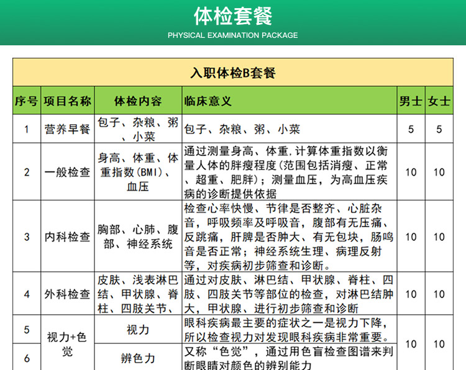Image resolution: width=466 pixels, height=370 pixels.
Task: Click the BMI exam content cell in row 2
Action: click(138, 172)
